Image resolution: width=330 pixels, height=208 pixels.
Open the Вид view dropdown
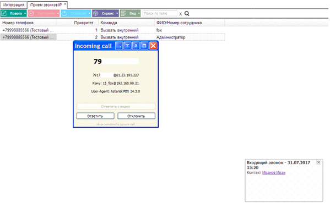[x=130, y=13]
